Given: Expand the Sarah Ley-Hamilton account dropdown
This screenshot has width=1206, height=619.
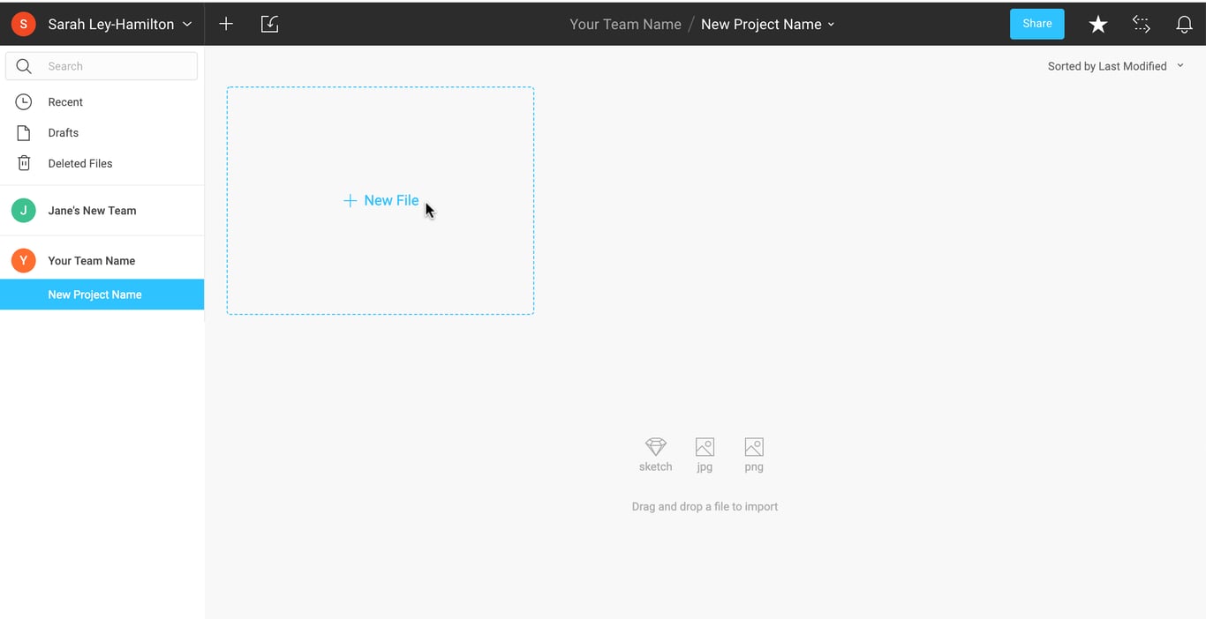Looking at the screenshot, I should [186, 25].
